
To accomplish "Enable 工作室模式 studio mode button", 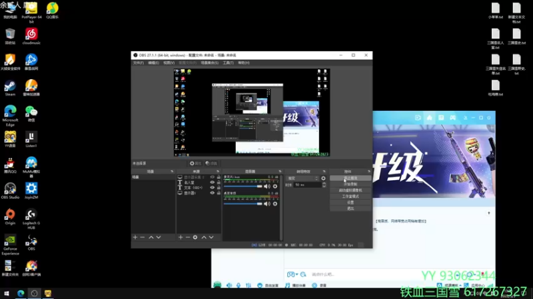I will [350, 196].
